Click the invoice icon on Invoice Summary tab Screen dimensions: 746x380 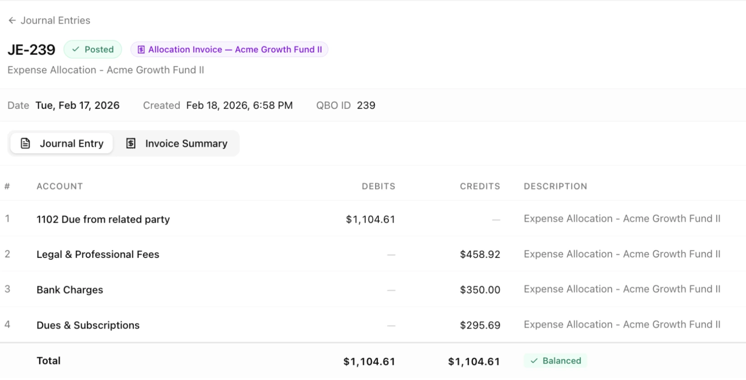131,143
